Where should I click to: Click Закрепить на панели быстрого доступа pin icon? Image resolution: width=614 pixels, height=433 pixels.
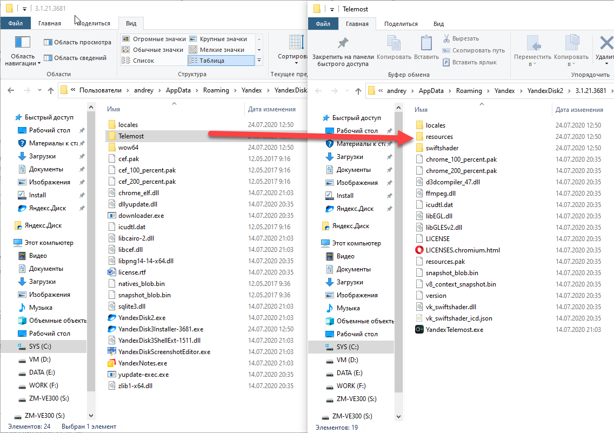(x=343, y=43)
